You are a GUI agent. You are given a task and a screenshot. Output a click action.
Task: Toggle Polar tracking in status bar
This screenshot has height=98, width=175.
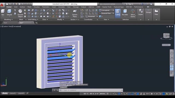pyautogui.click(x=119, y=94)
